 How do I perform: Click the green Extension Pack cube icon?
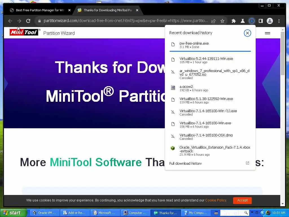tap(173, 148)
